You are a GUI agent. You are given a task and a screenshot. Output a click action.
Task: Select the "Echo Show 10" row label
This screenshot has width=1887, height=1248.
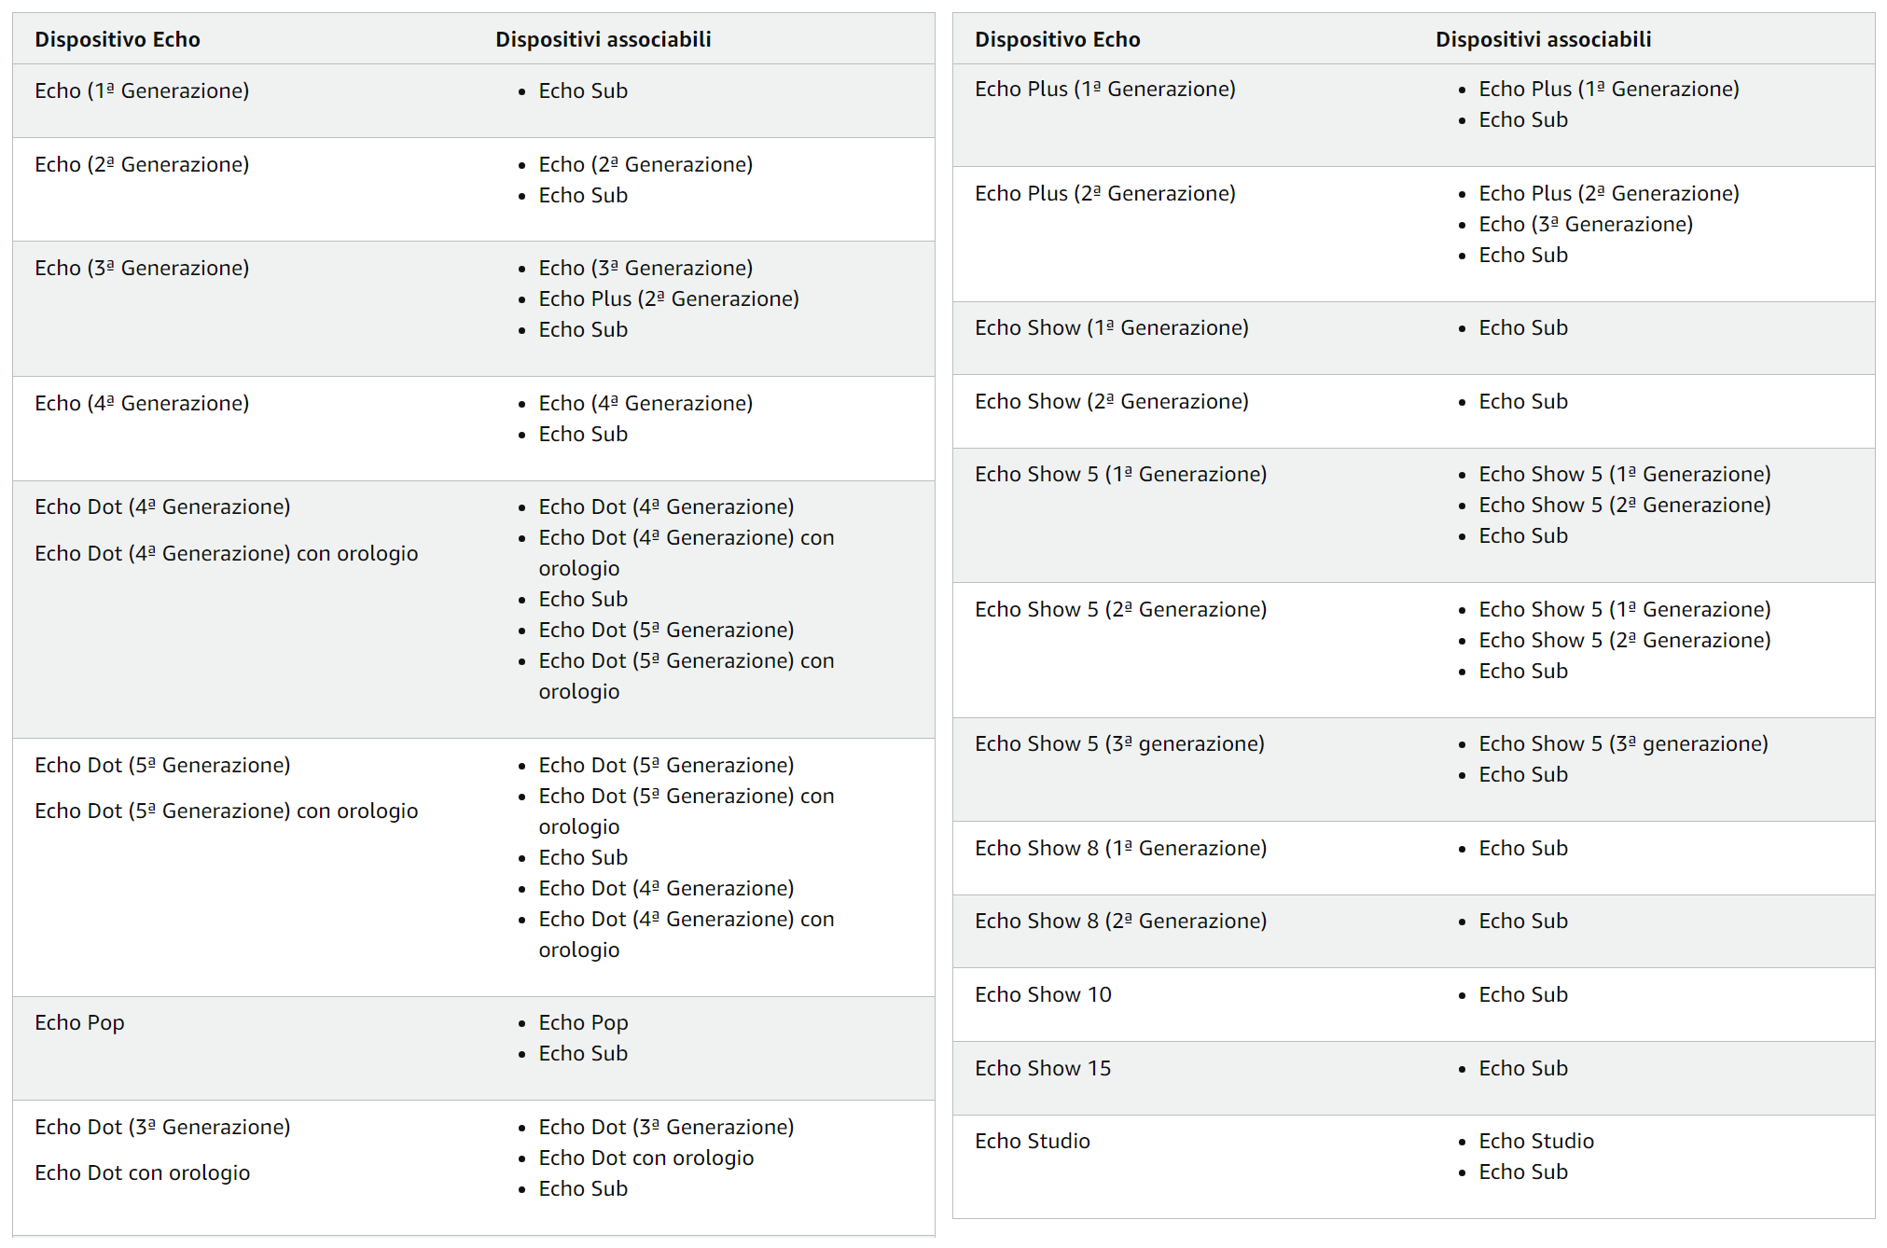coord(1043,994)
